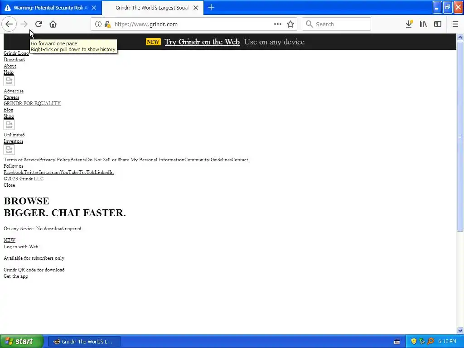Click the vertical scrollbar thumb

click(x=460, y=136)
